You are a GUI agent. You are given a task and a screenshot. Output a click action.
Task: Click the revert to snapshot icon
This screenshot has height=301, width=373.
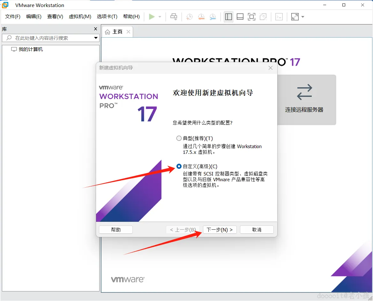[x=201, y=17]
